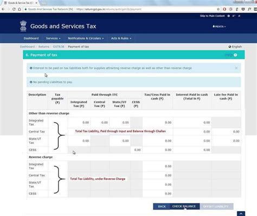Expand Acts & Rules menu
The height and width of the screenshot is (216, 257).
[x=121, y=39]
